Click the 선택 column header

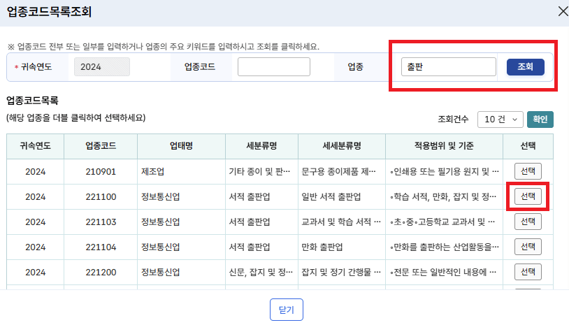coord(528,146)
